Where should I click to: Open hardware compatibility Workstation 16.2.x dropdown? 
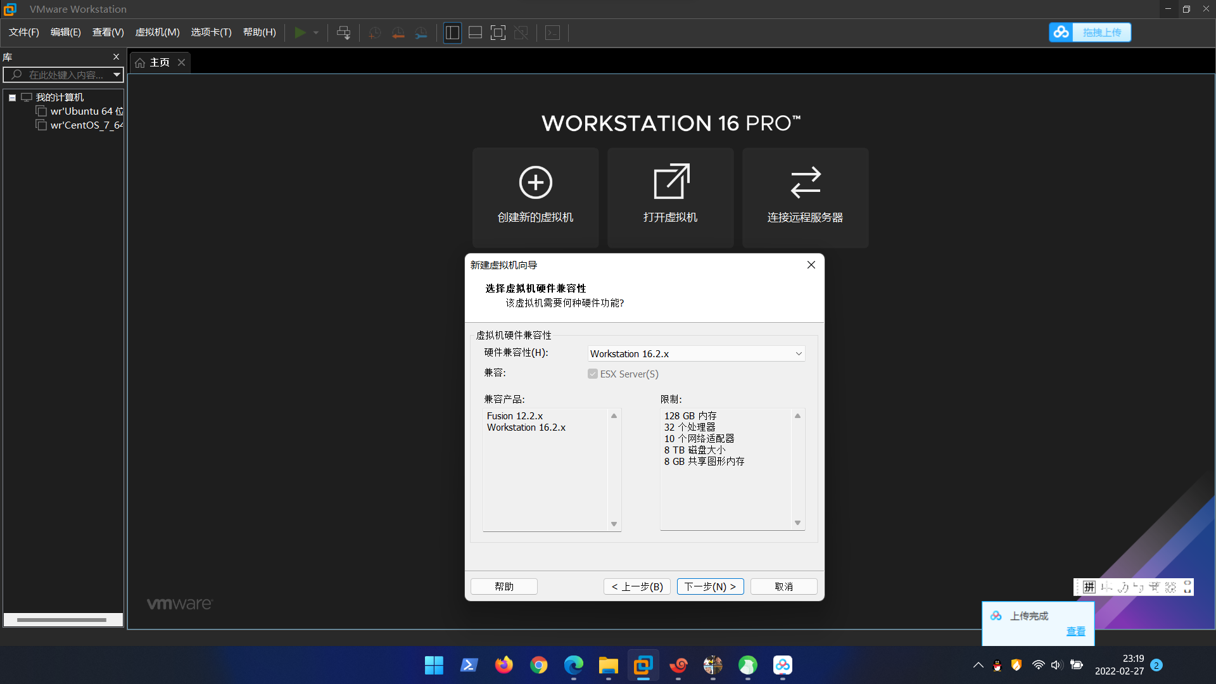696,354
